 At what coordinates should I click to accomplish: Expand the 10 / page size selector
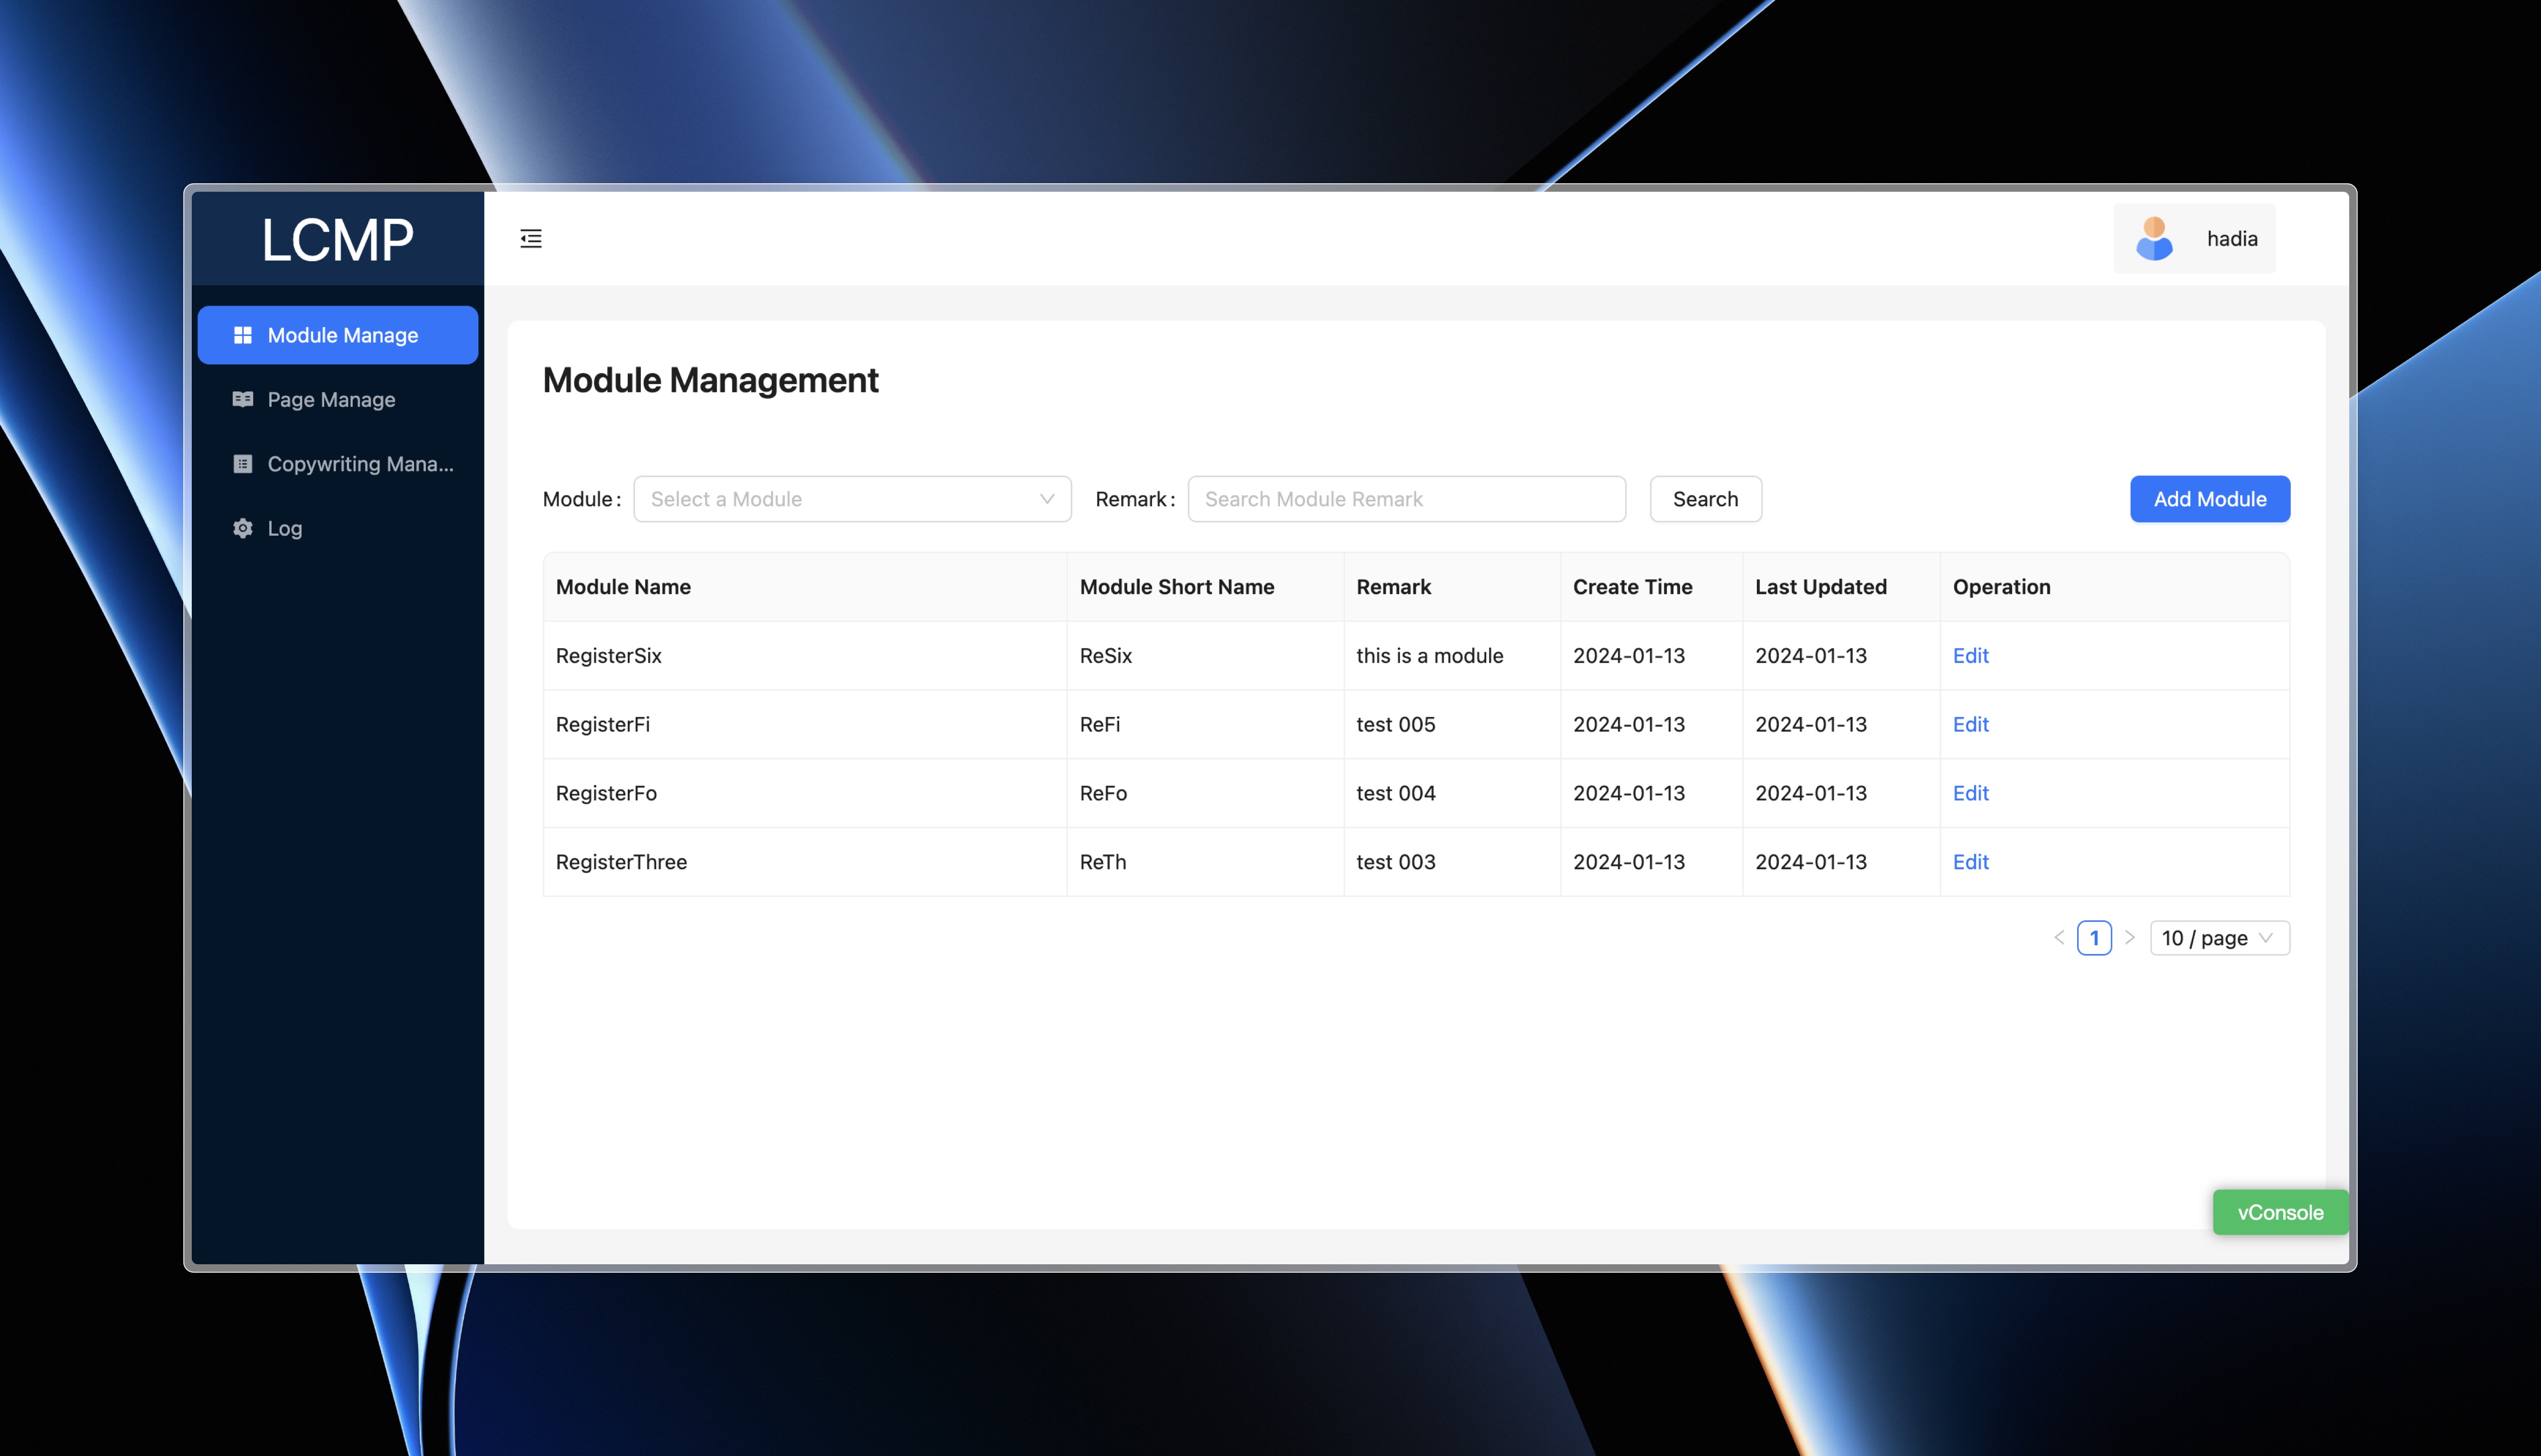(x=2220, y=938)
